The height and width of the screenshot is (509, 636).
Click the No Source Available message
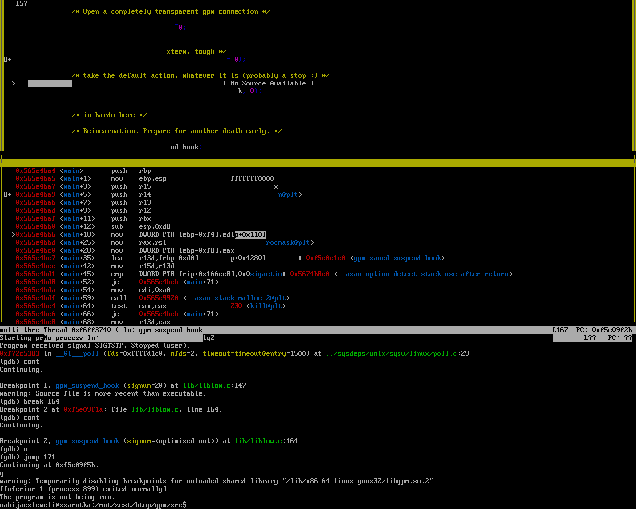click(x=268, y=84)
